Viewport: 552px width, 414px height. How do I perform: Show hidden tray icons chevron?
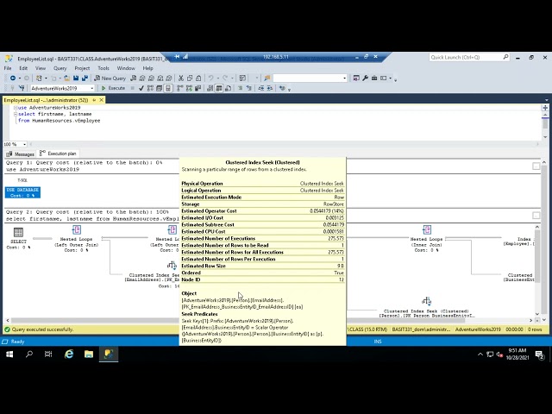480,354
